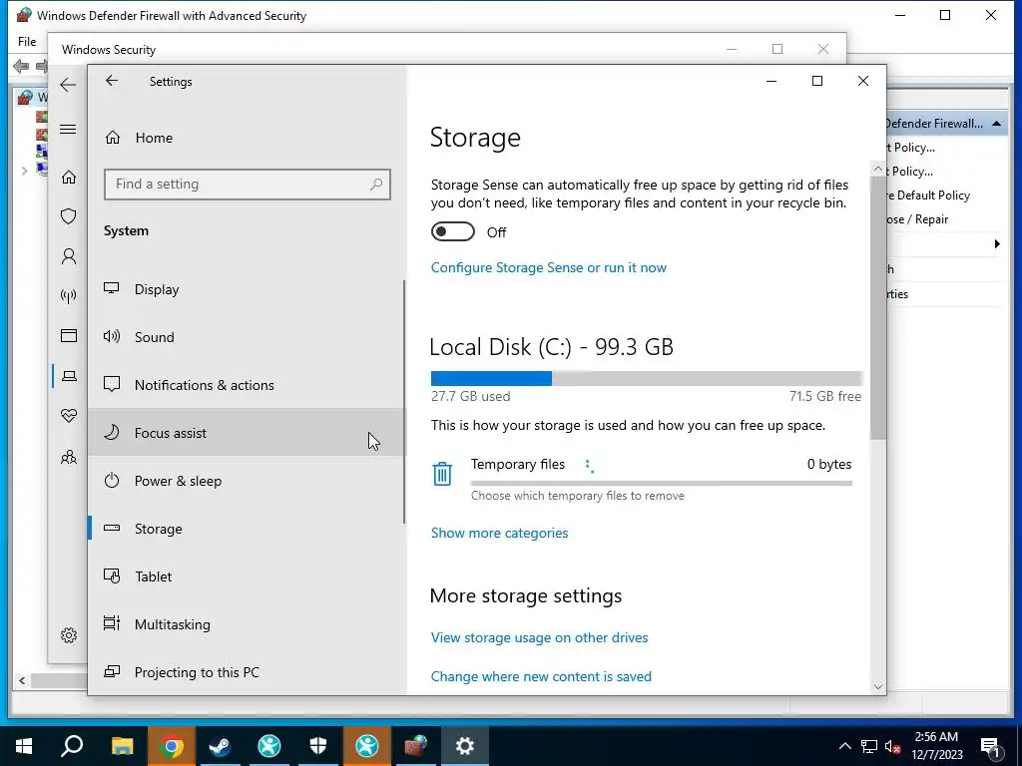Expand the Actions submenu arrow in Firewall window

(997, 244)
